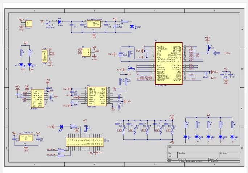
Task: Select resistor R18 next to STA LED
Action: pos(73,127)
